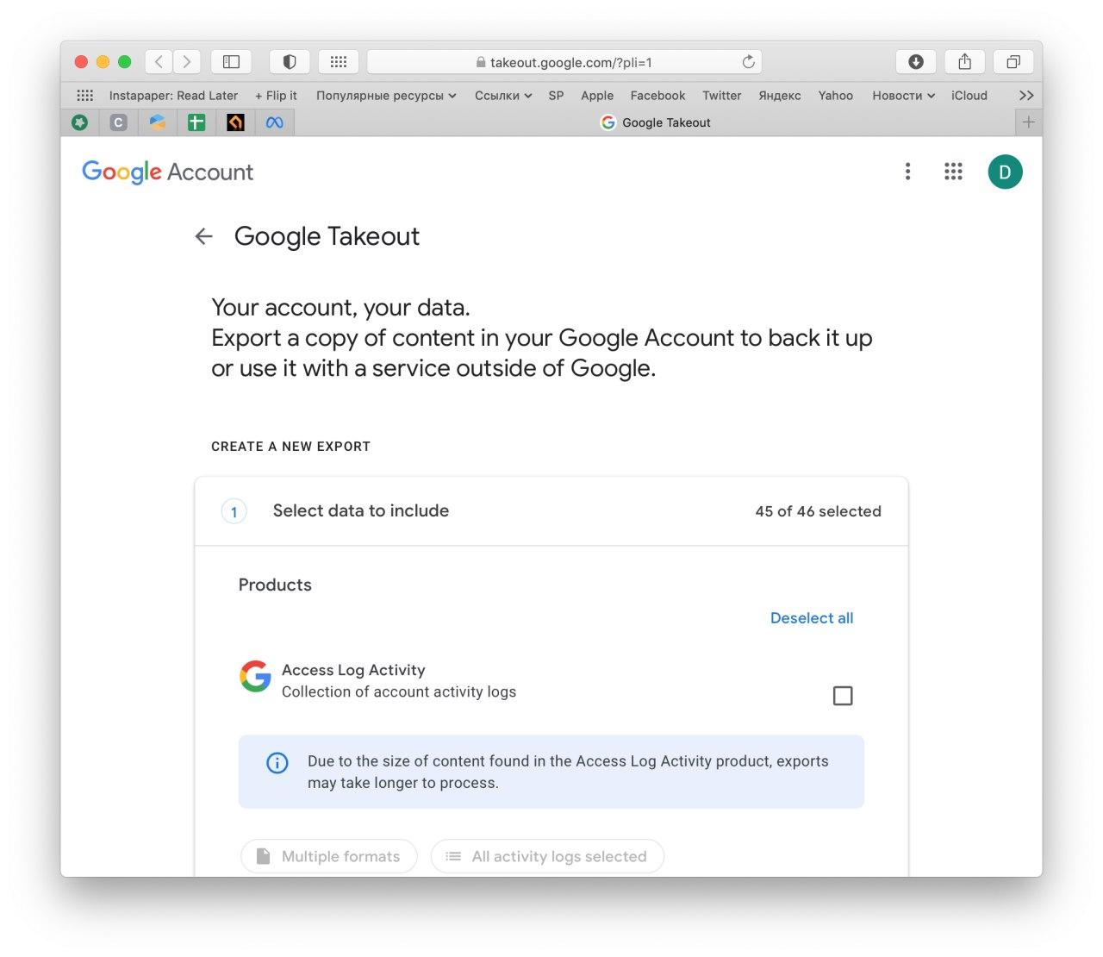Open the three-dot more options menu
Viewport: 1103px width, 957px height.
907,172
